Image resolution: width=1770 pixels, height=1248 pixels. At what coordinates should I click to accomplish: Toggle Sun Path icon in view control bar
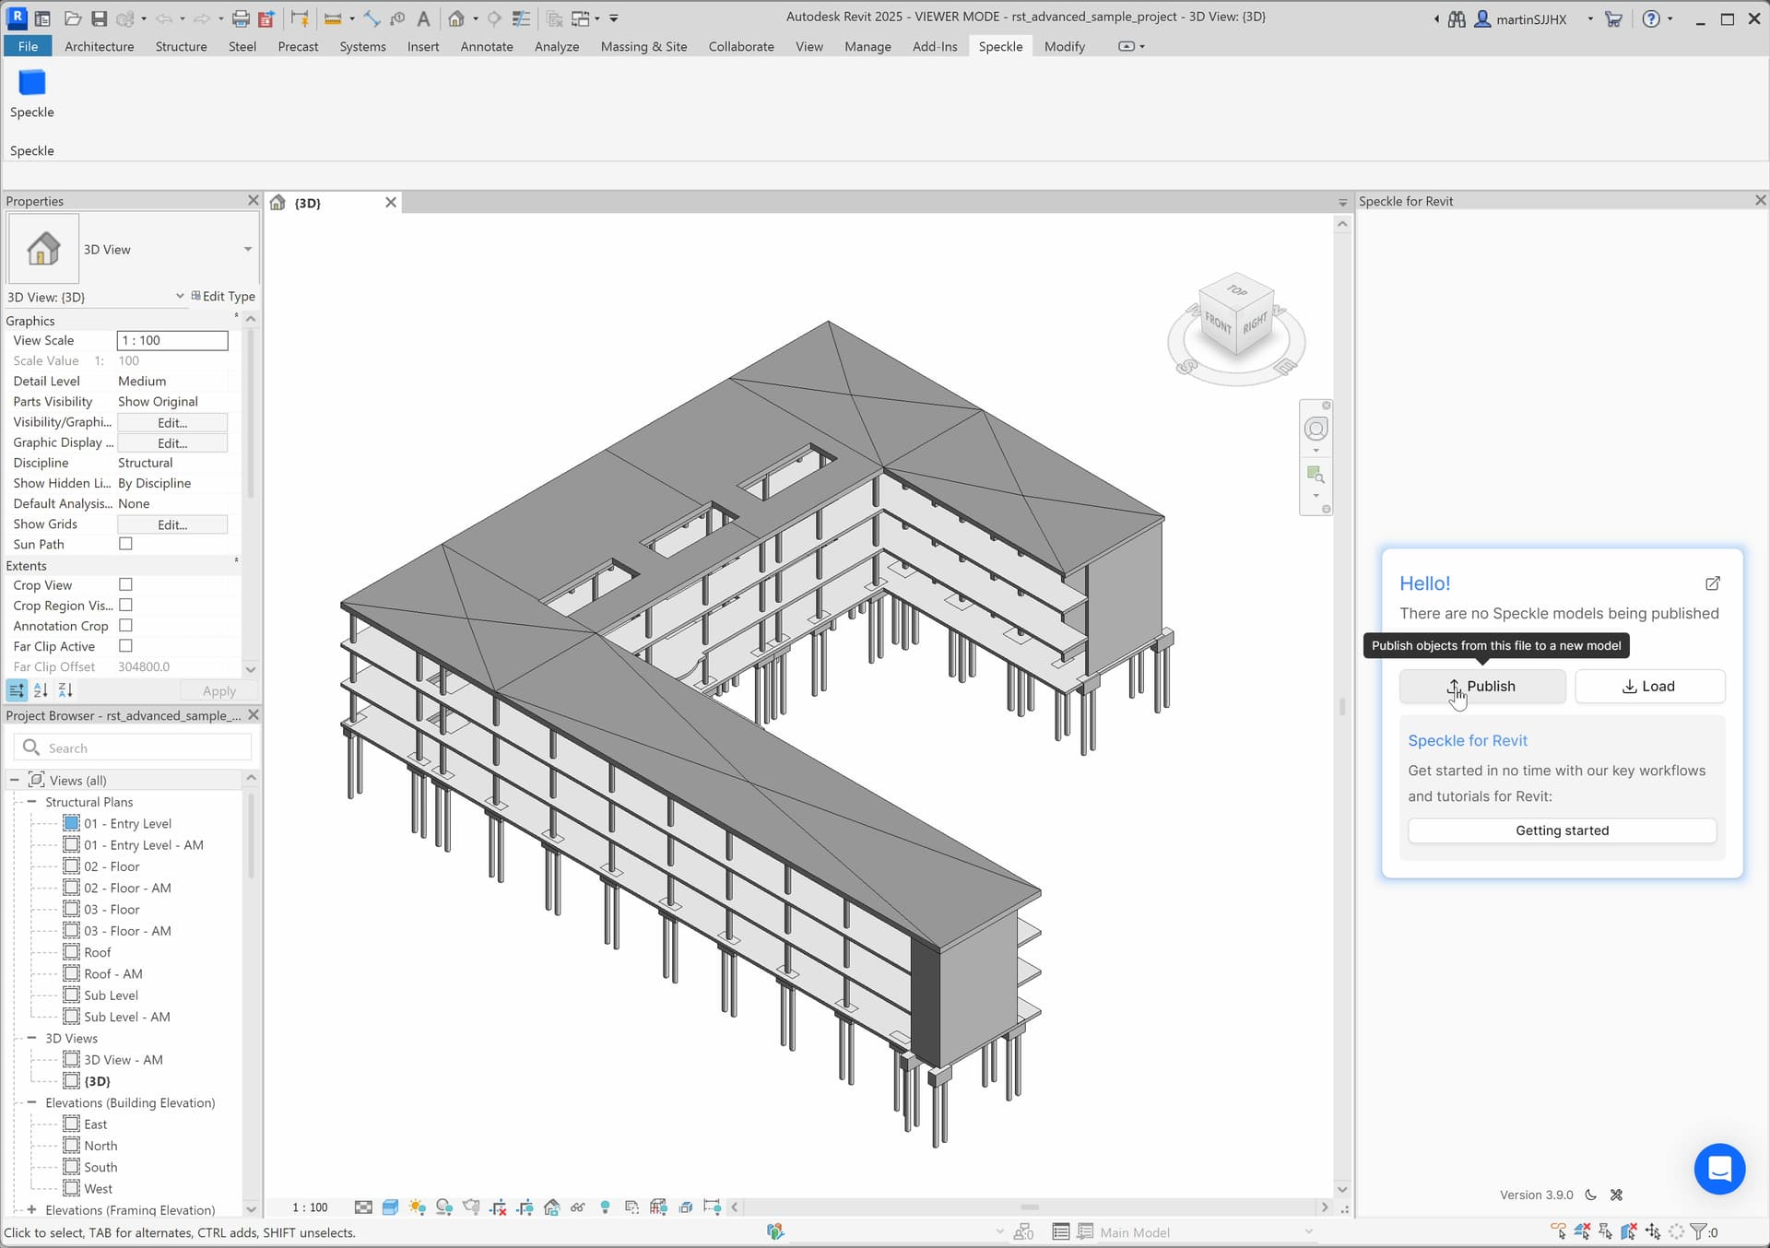(x=417, y=1207)
